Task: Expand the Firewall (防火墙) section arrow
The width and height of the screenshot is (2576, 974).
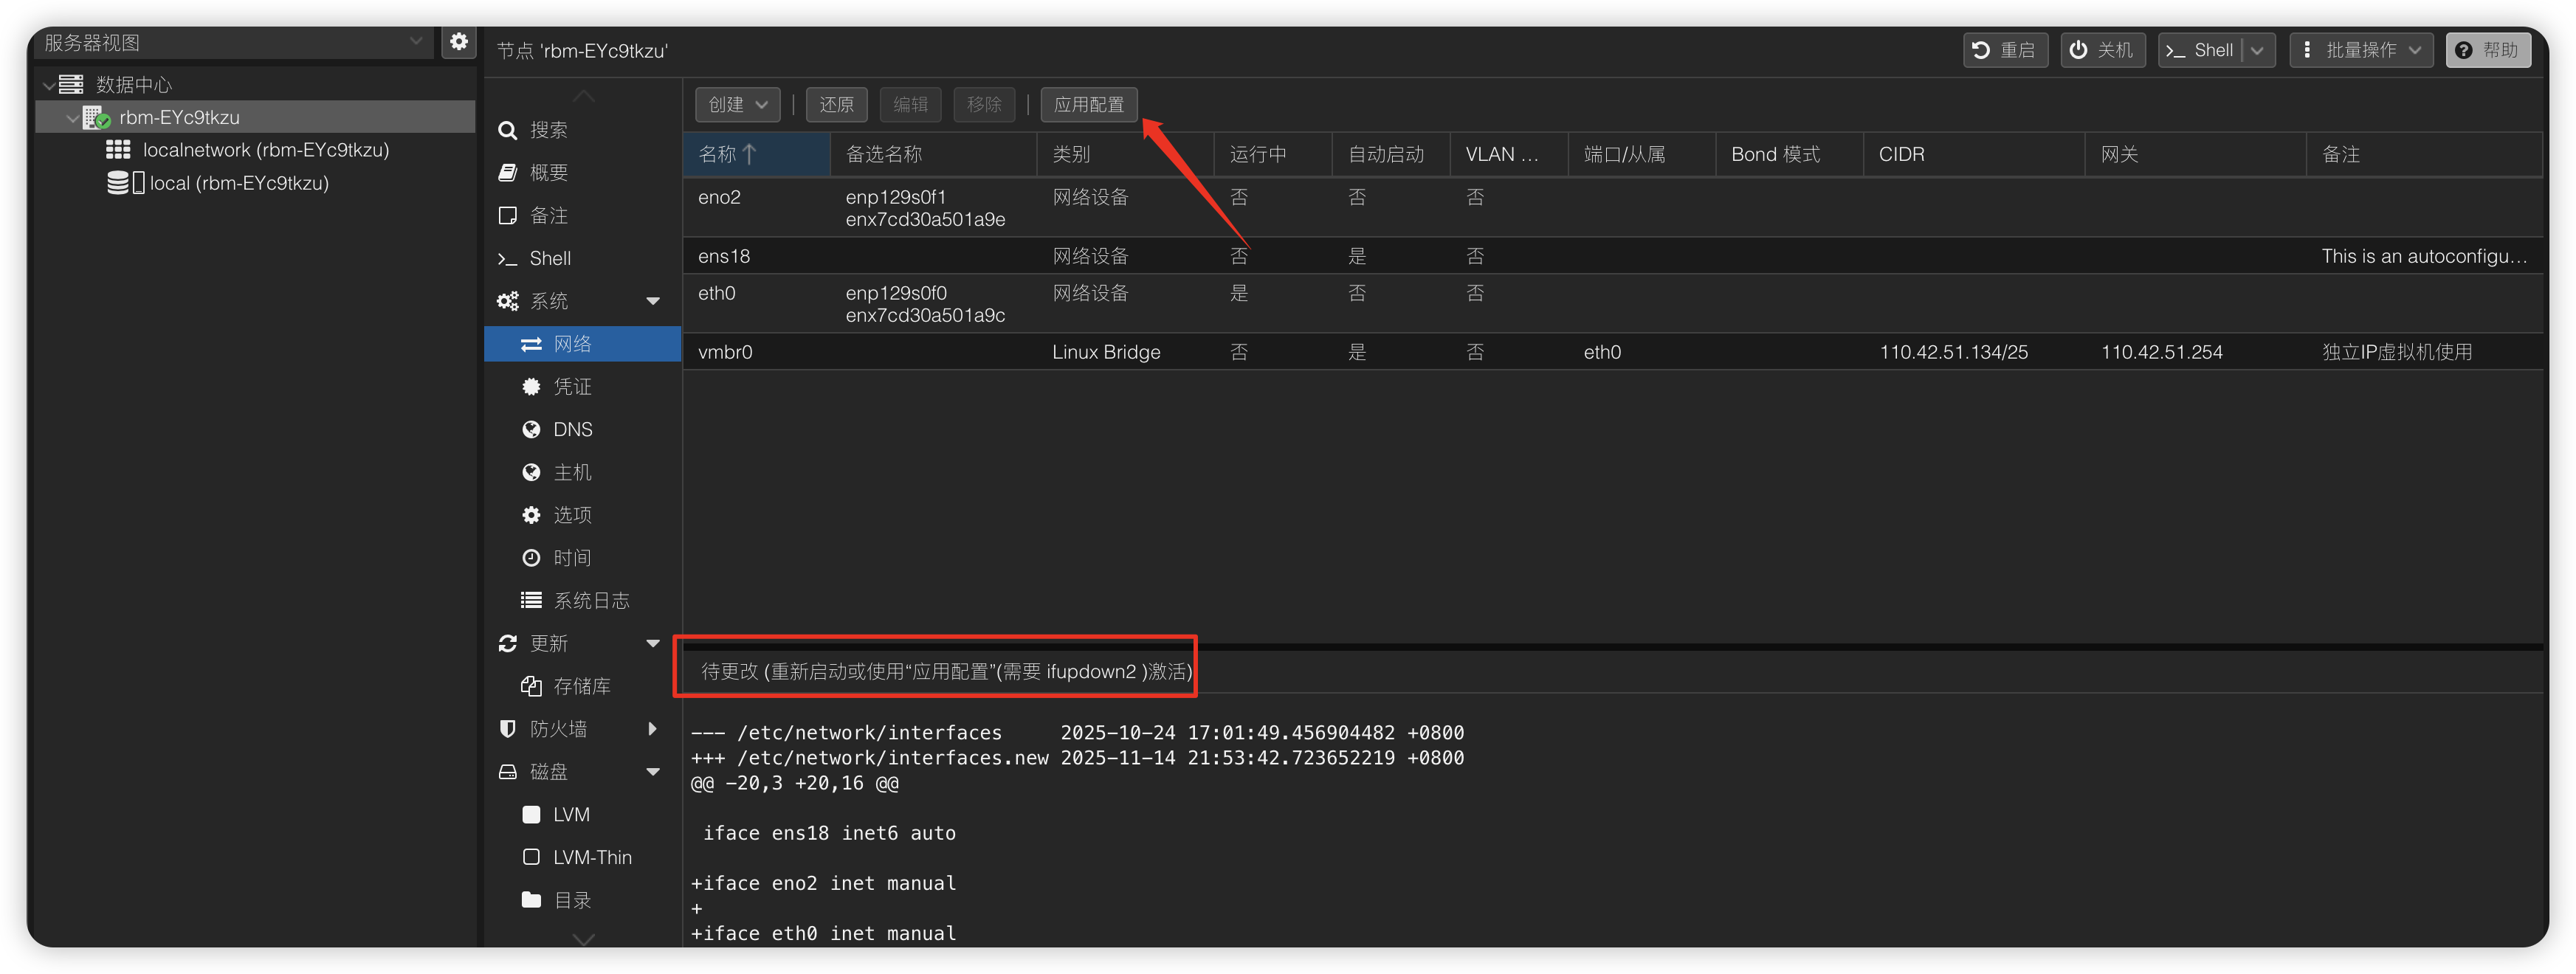Action: (x=653, y=729)
